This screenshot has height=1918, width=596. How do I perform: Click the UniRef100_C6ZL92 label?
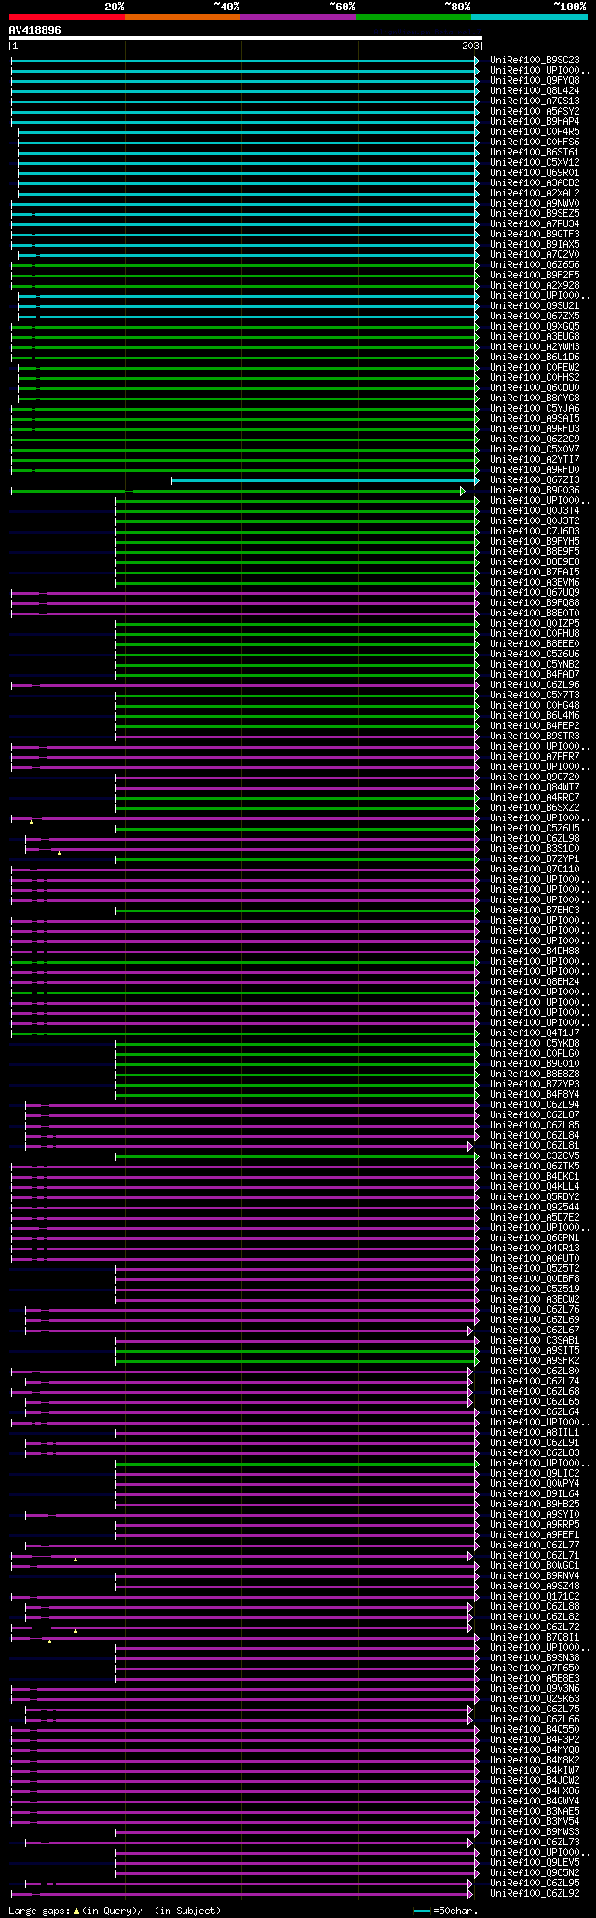coord(535,1894)
